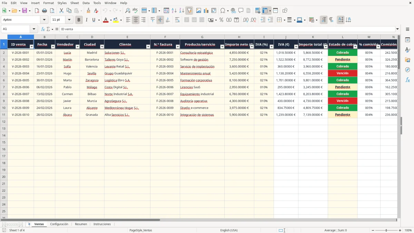Click the Save document icon
The height and width of the screenshot is (233, 414).
(24, 11)
